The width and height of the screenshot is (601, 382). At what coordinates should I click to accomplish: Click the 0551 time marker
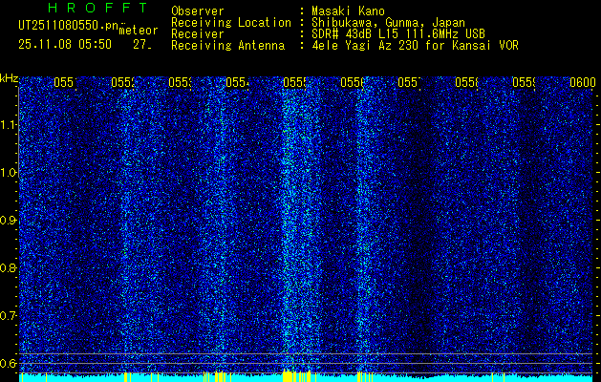coord(65,82)
